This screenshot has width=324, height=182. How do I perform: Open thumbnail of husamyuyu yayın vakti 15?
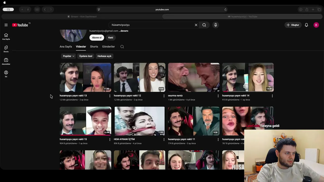tap(85, 121)
